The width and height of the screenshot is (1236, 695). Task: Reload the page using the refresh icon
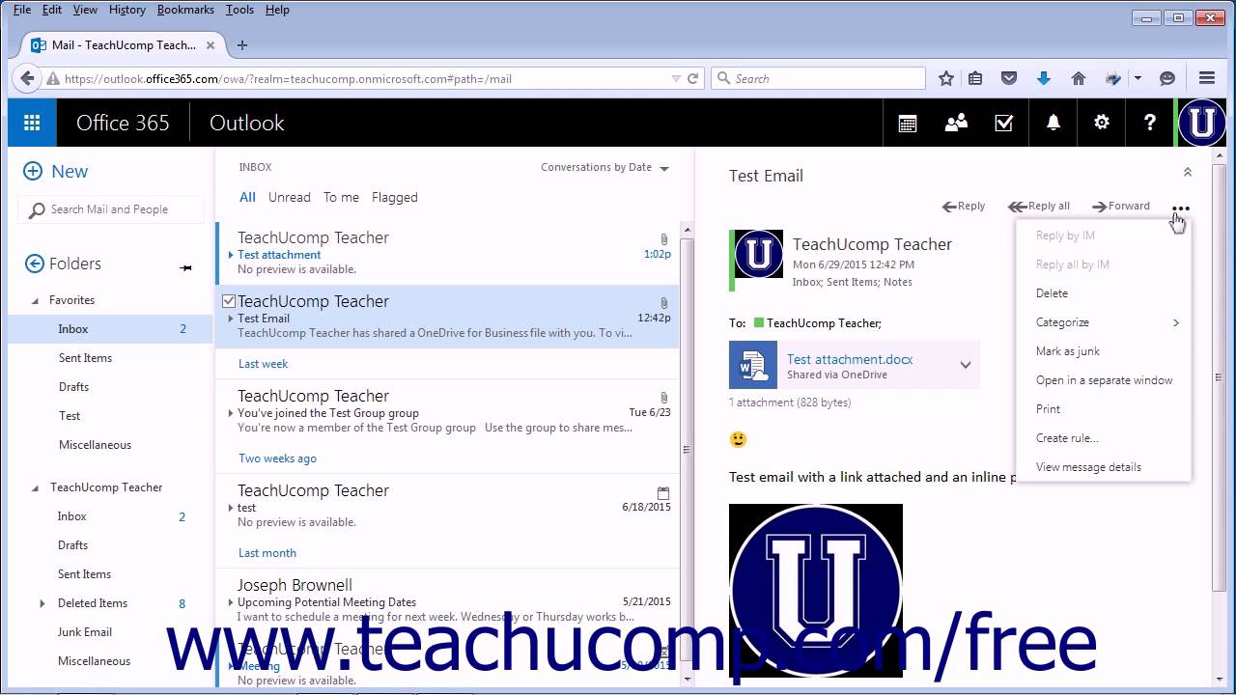point(692,78)
